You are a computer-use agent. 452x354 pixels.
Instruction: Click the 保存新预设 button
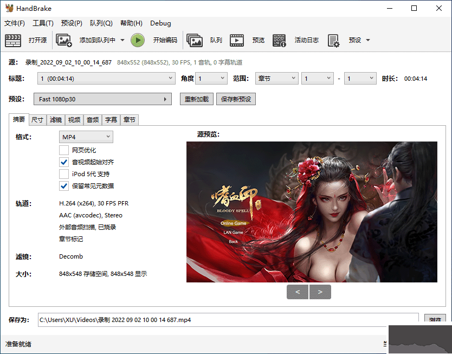coord(236,99)
